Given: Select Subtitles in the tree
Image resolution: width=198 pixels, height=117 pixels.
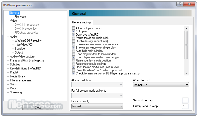Looking at the screenshot, I should 15,64.
